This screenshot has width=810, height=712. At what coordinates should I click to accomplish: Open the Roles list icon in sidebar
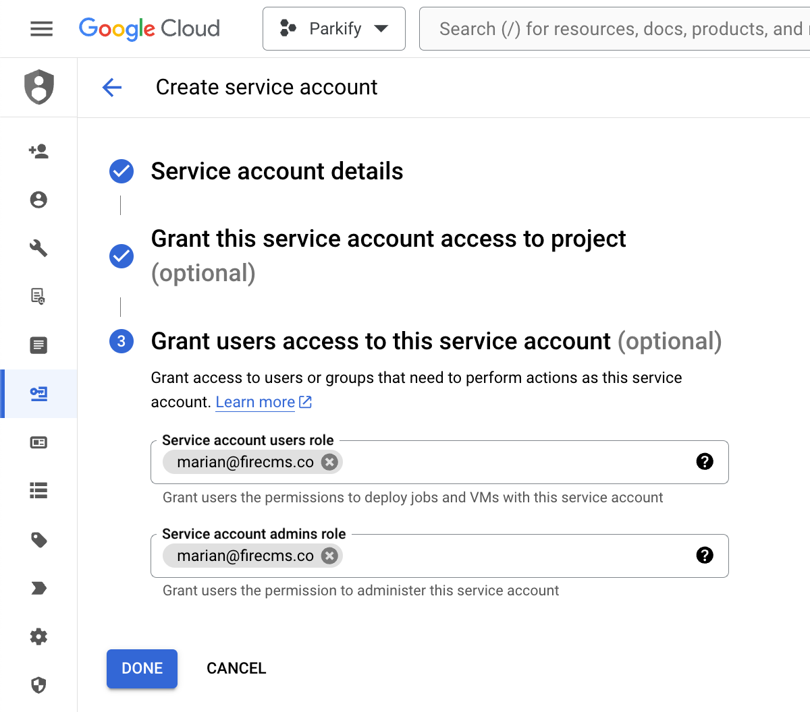pos(38,491)
